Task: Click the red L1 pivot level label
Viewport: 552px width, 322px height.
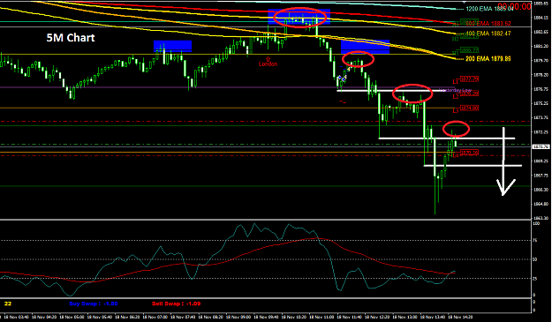Action: click(x=456, y=81)
